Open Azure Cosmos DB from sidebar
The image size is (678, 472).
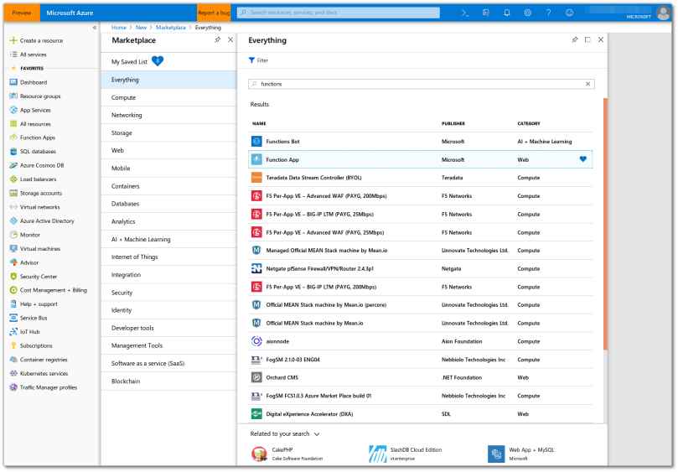click(x=42, y=165)
